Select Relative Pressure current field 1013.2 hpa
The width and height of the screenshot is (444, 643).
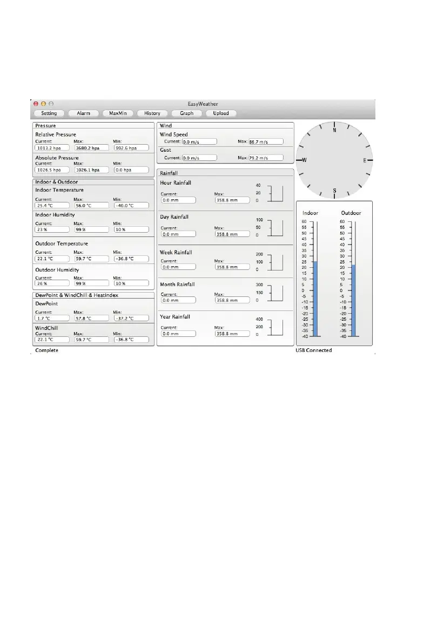52,148
